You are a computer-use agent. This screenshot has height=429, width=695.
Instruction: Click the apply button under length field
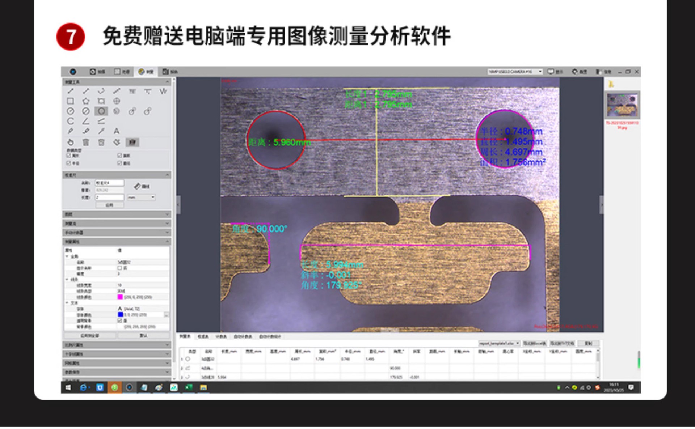click(x=109, y=205)
